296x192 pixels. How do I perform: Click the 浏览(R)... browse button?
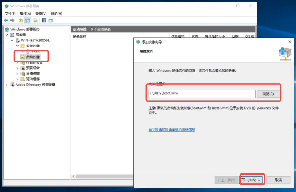[x=269, y=94]
